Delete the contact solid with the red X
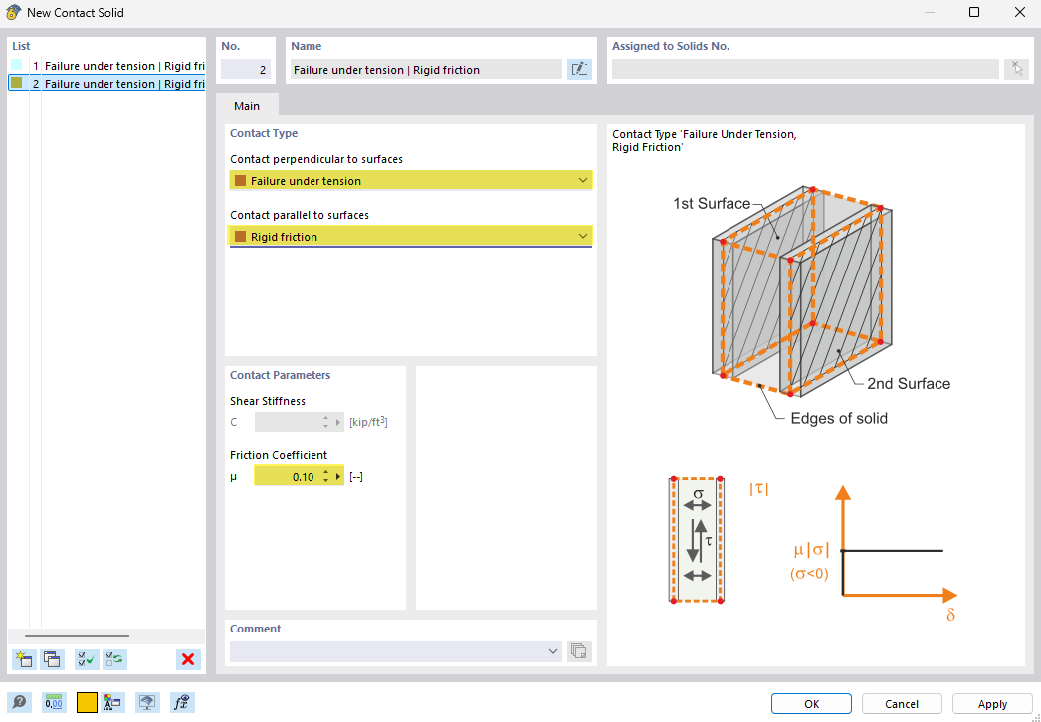Viewport: 1041px width, 722px height. 188,659
